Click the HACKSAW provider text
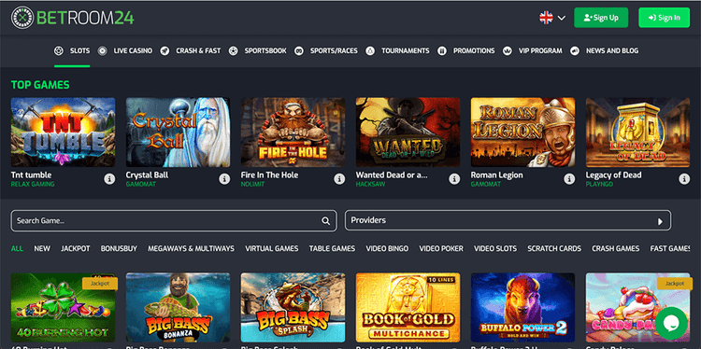 coord(371,184)
